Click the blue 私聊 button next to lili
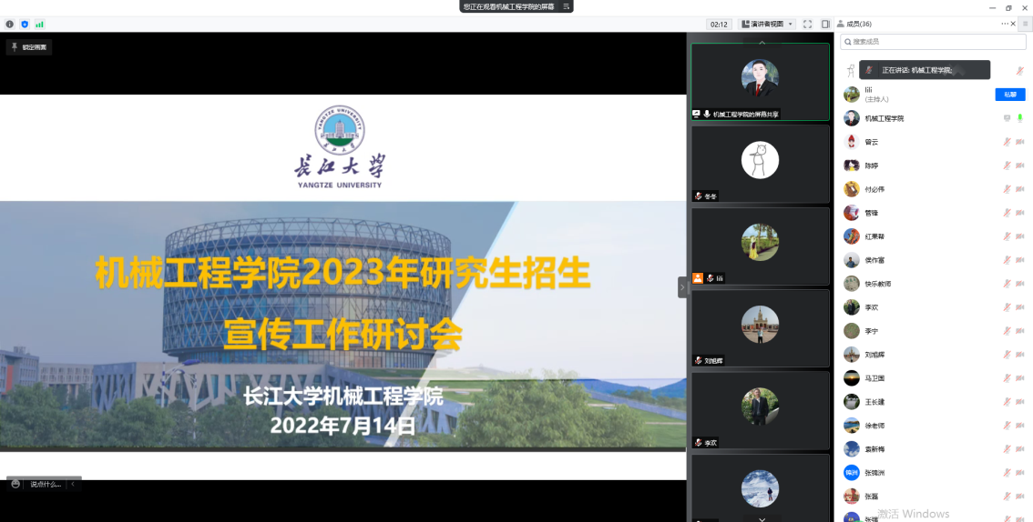Image resolution: width=1033 pixels, height=522 pixels. 1009,95
